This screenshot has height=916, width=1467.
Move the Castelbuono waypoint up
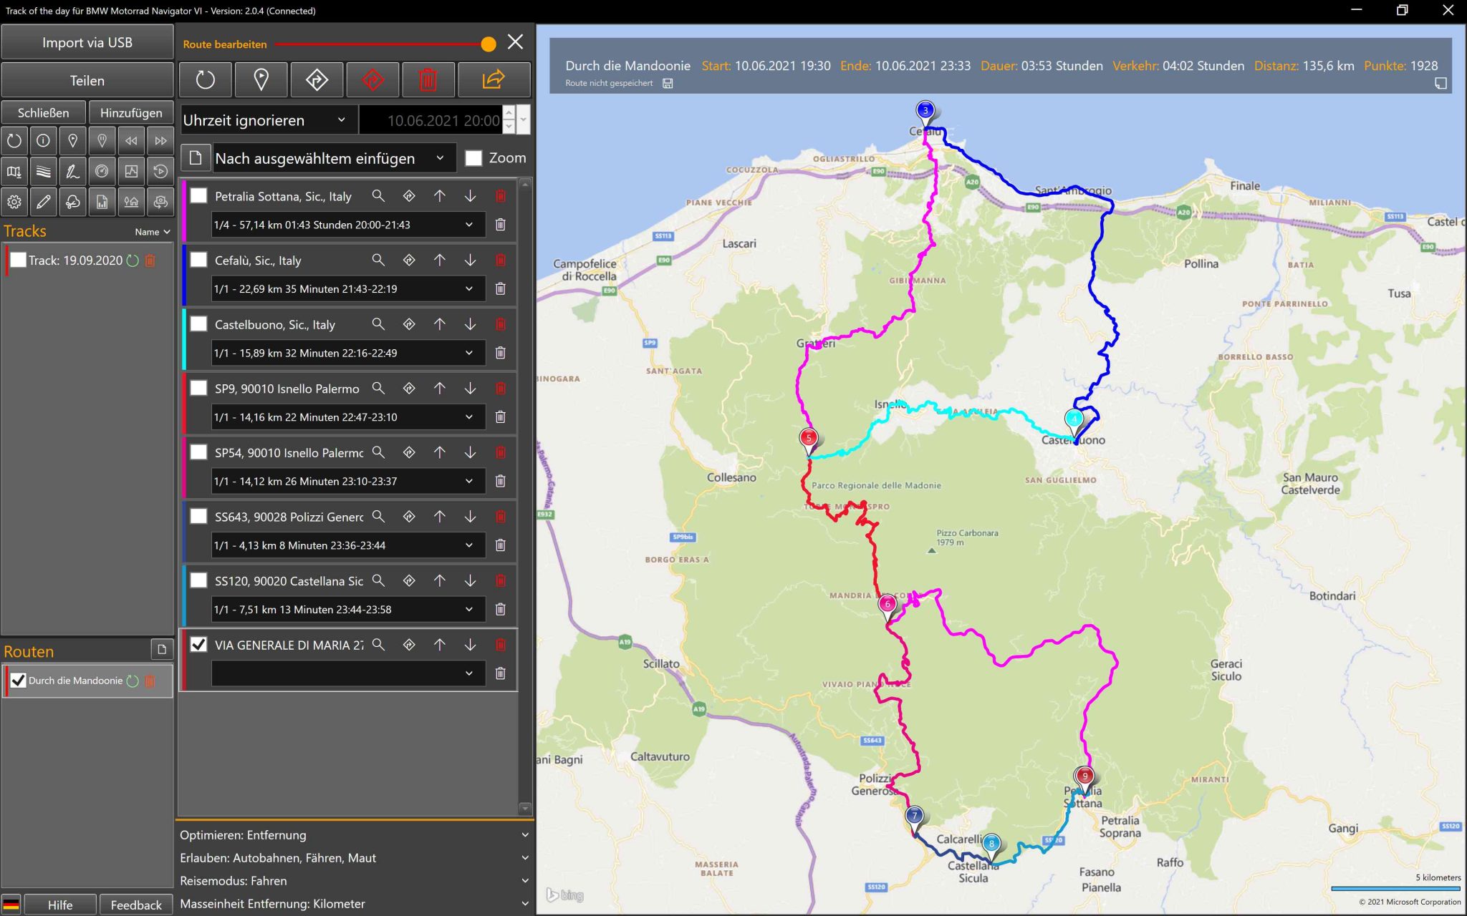coord(439,324)
